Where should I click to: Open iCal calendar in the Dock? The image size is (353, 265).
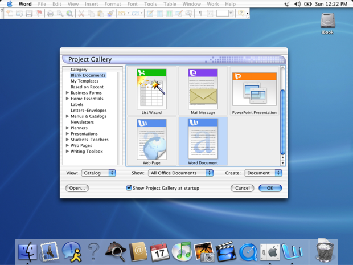159,251
